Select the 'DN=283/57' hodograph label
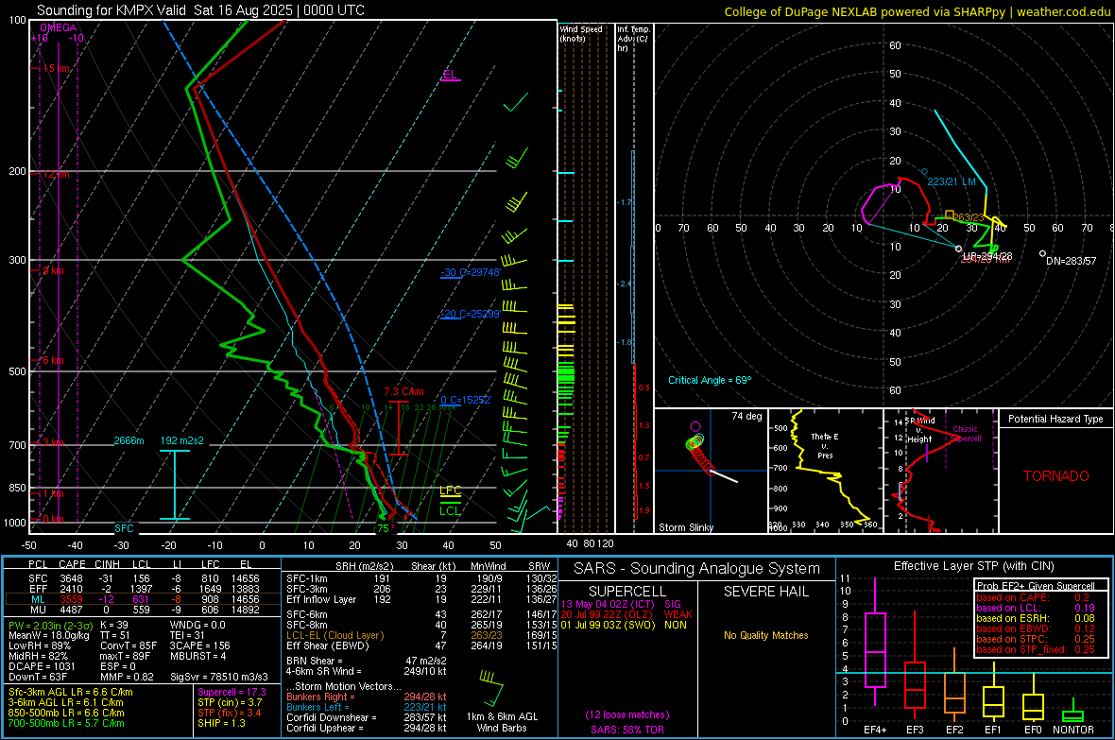Viewport: 1115px width, 740px height. pyautogui.click(x=1072, y=261)
